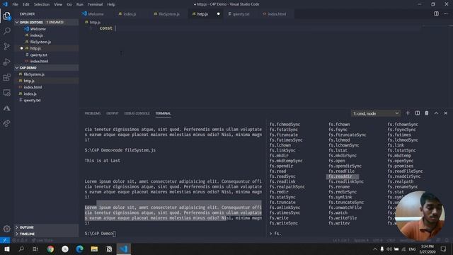453x255 pixels.
Task: Open Windows Start menu
Action: coord(6,249)
